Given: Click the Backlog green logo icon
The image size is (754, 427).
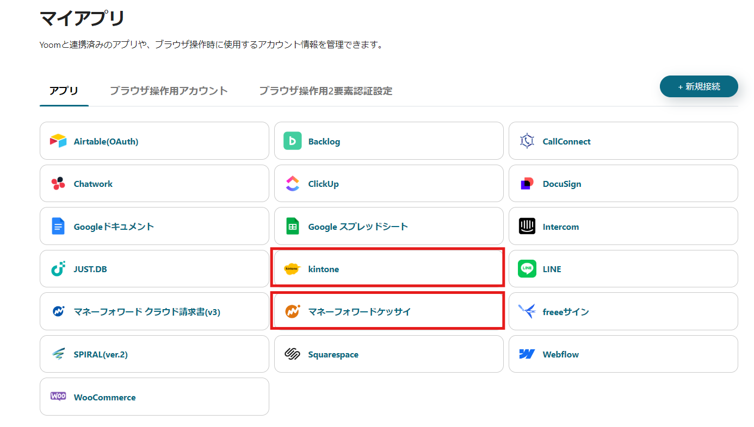Looking at the screenshot, I should (293, 141).
